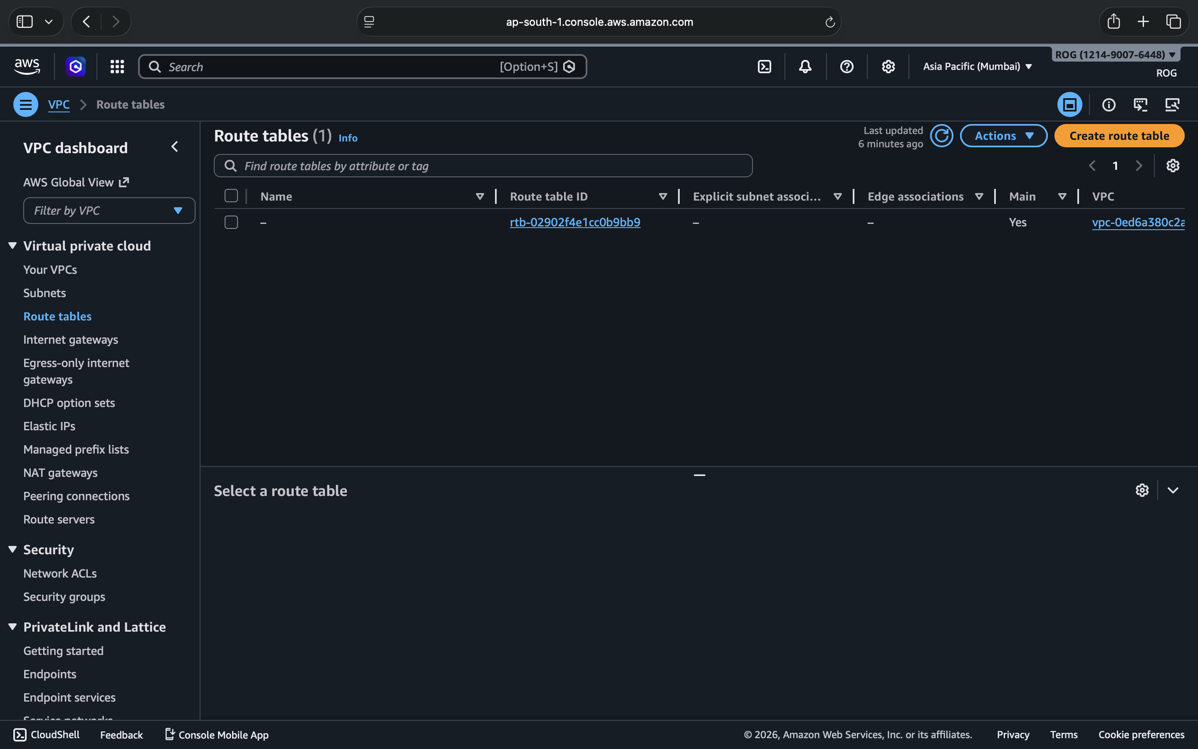Viewport: 1198px width, 749px height.
Task: Click the Create route table button
Action: click(1119, 136)
